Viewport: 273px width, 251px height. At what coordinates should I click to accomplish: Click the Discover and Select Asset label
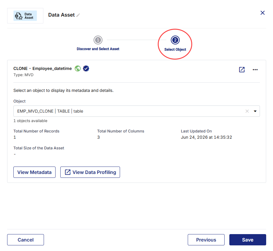tap(98, 49)
